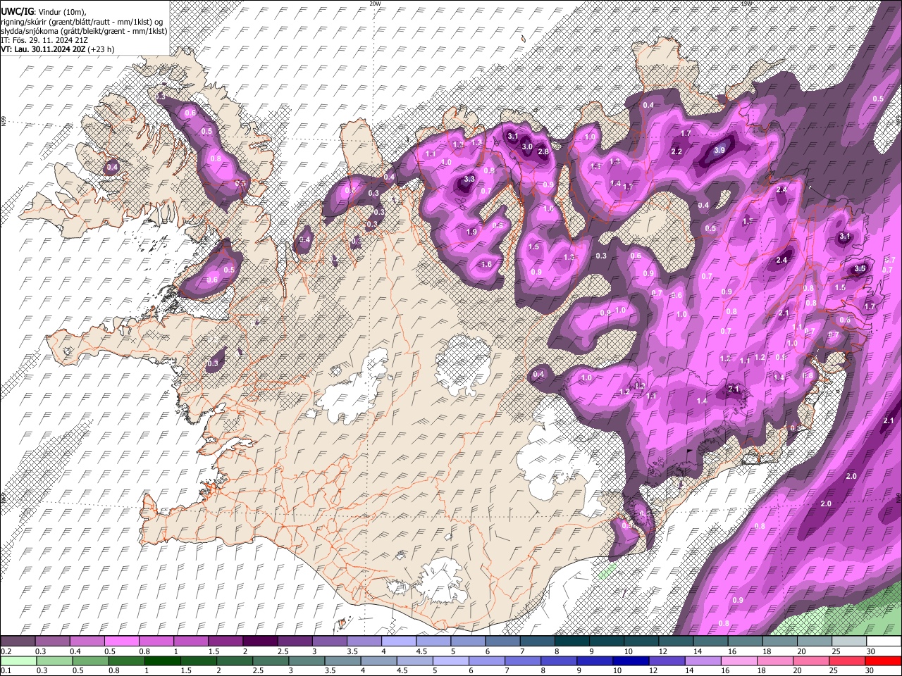Click the 3.9 snowfall maximum value
Image resolution: width=902 pixels, height=676 pixels.
(x=719, y=150)
